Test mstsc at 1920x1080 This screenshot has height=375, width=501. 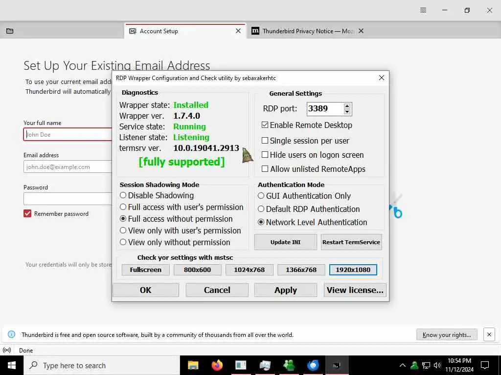tap(353, 270)
